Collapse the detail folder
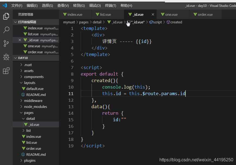Viewport: 236px width, 165px height. pos(36,119)
